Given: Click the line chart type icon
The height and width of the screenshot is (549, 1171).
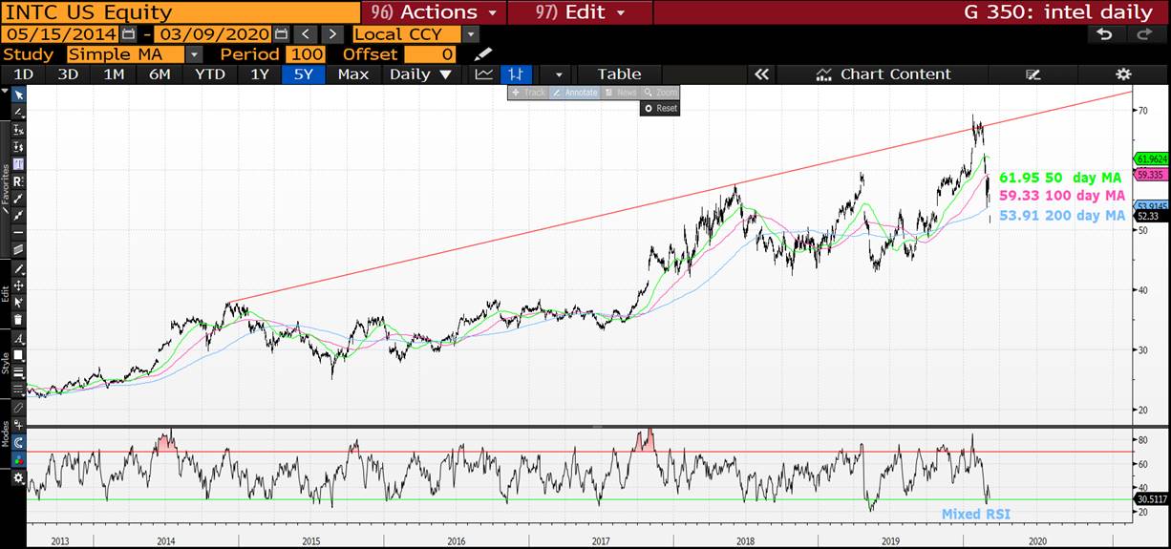Looking at the screenshot, I should tap(485, 74).
